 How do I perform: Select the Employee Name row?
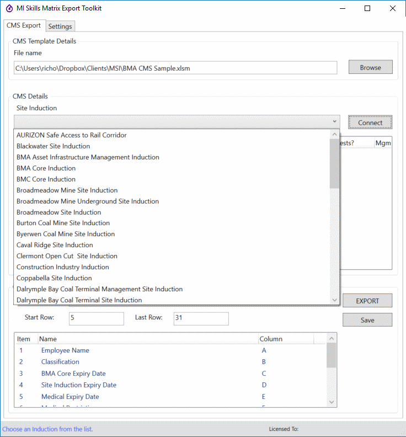click(170, 350)
